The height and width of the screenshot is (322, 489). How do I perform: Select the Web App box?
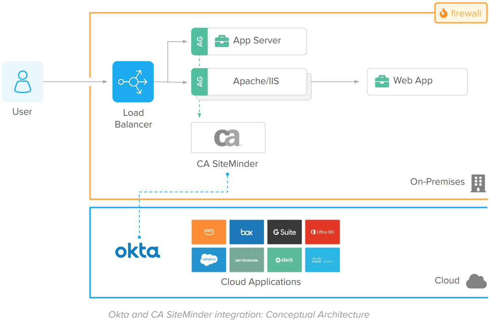pyautogui.click(x=417, y=82)
